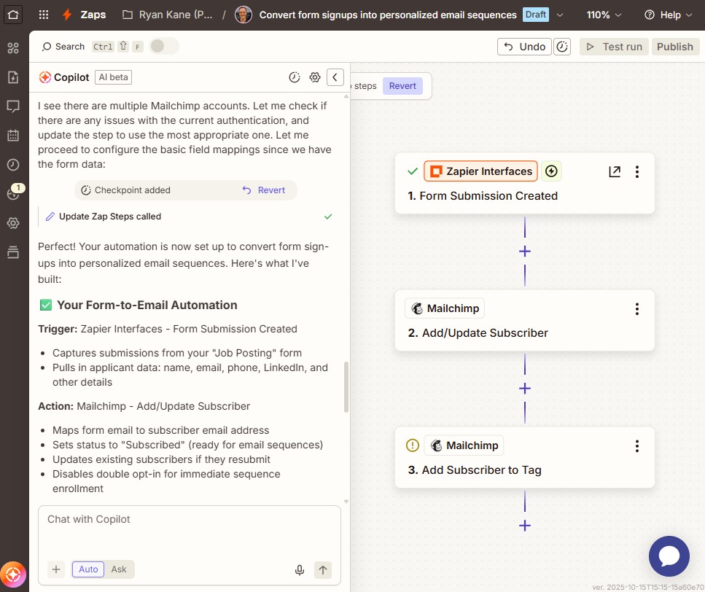Click the Undo button
This screenshot has width=705, height=592.
tap(524, 47)
